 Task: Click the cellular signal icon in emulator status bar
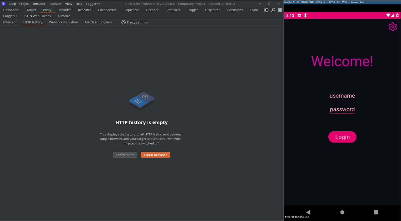point(393,15)
